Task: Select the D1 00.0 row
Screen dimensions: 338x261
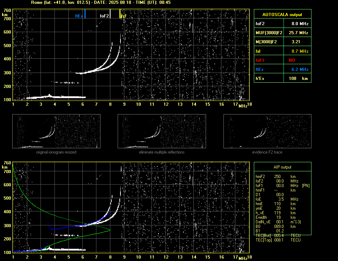Action: click(x=270, y=195)
